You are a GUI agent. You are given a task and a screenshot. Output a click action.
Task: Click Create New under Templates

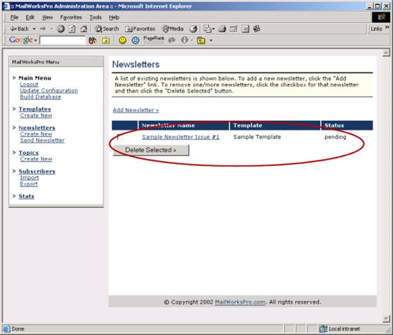36,116
